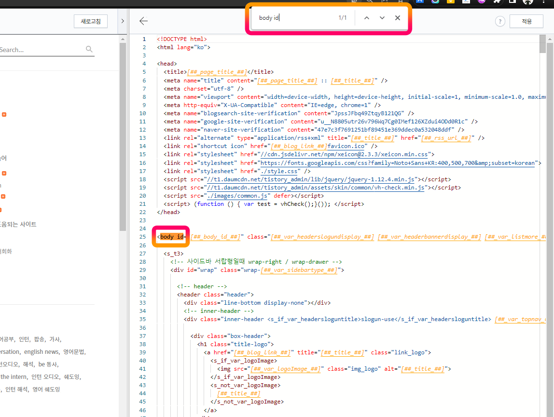The width and height of the screenshot is (554, 417).
Task: Click line number 25 in the gutter
Action: click(142, 237)
